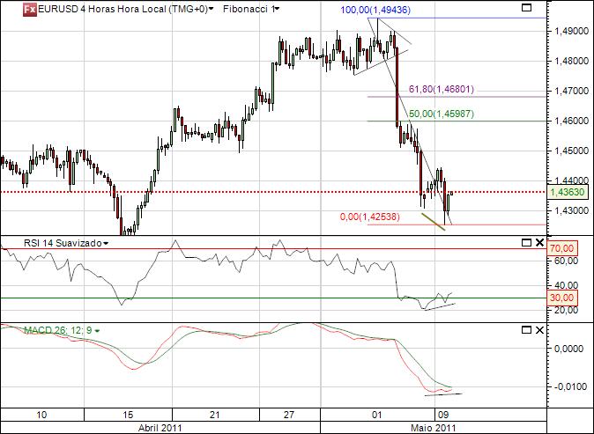The image size is (594, 434).
Task: Click the RSI 30,00 oversold level tag
Action: click(x=561, y=298)
